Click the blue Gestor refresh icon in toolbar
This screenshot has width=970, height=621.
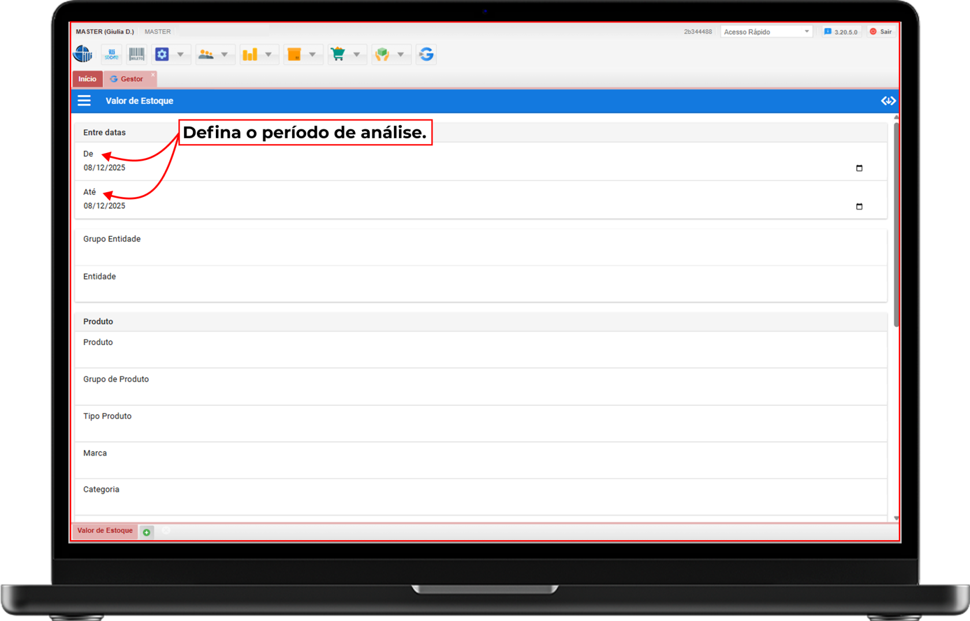point(426,54)
